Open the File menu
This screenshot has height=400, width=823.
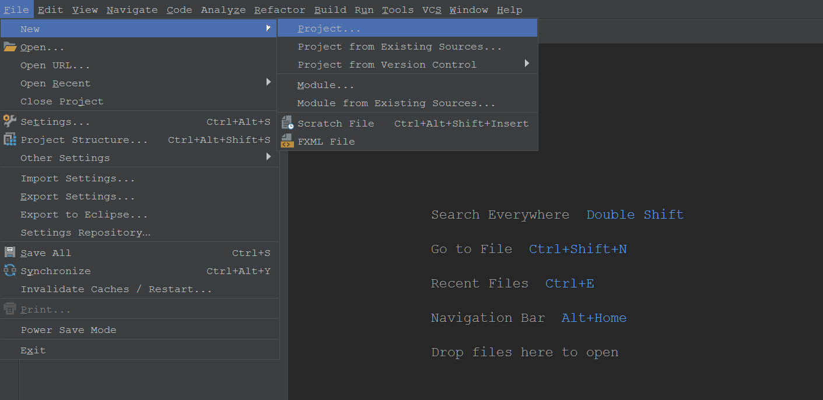click(x=16, y=10)
